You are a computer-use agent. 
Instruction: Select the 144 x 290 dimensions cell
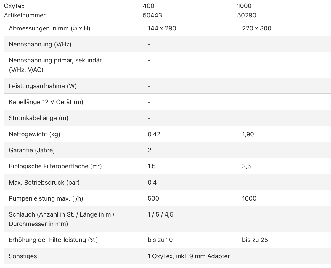pyautogui.click(x=162, y=28)
